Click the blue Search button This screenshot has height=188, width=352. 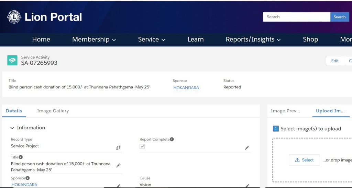(340, 17)
